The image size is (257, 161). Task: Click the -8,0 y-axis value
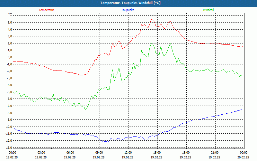pos(9,113)
